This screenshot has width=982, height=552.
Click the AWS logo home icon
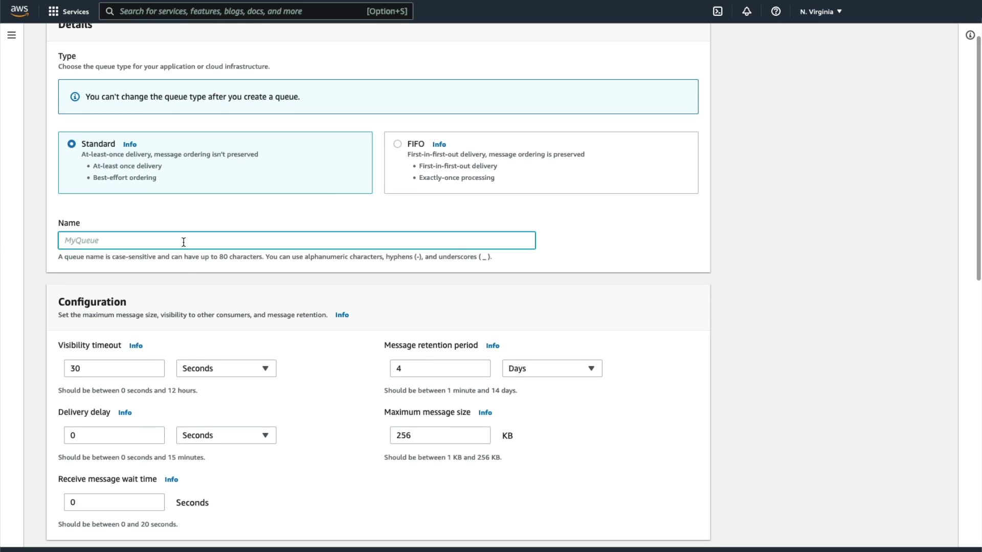pos(19,11)
